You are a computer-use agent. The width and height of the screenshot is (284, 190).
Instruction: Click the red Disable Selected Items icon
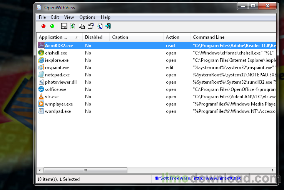pos(43,26)
